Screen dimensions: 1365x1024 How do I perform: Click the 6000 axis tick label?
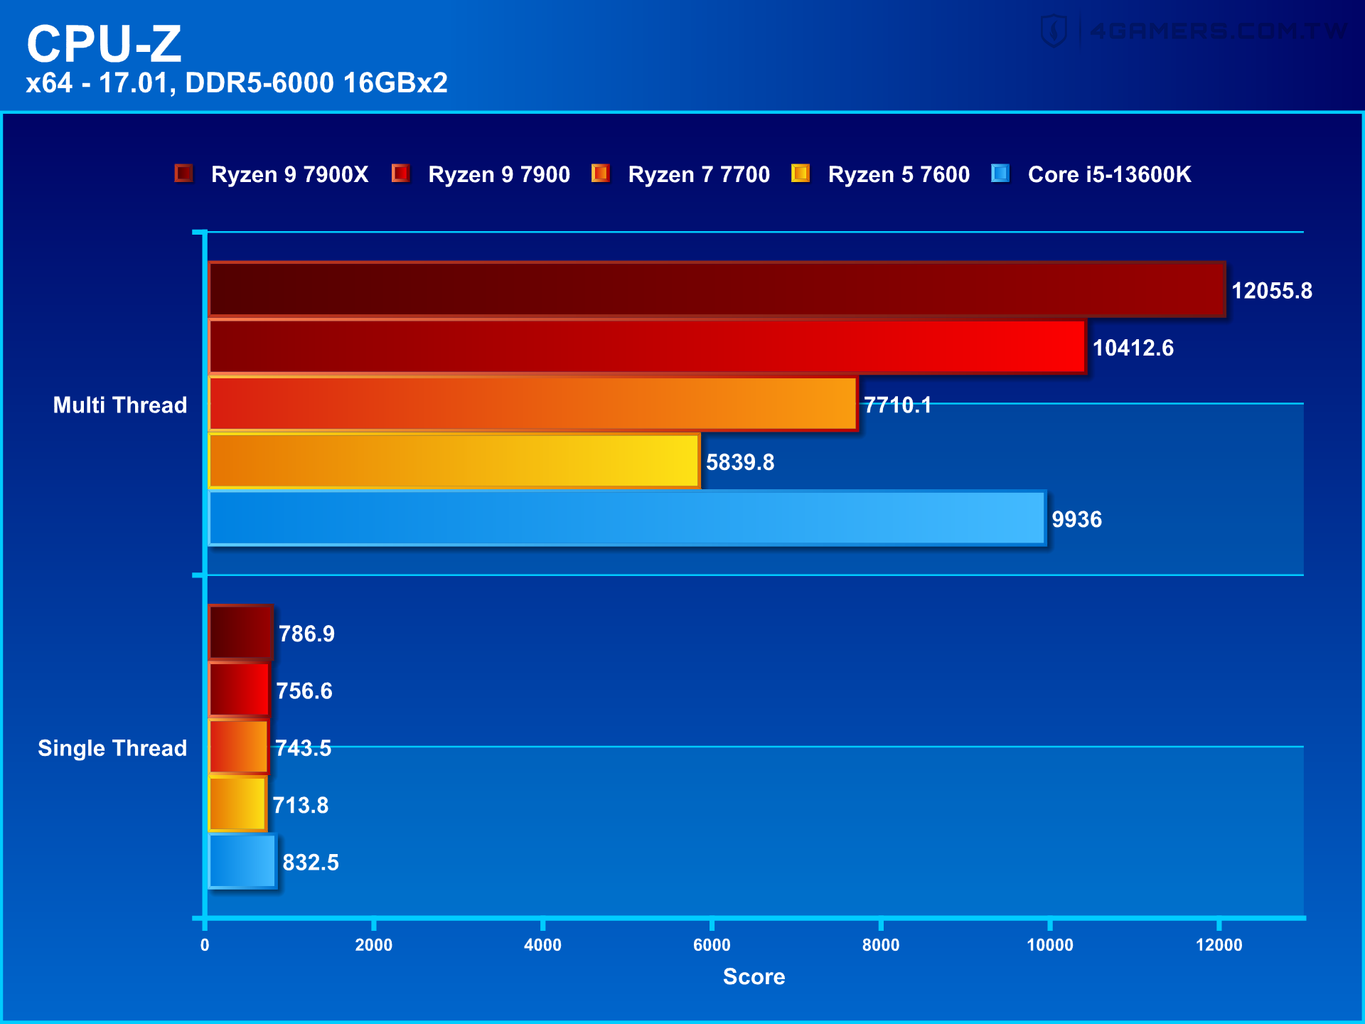point(712,945)
